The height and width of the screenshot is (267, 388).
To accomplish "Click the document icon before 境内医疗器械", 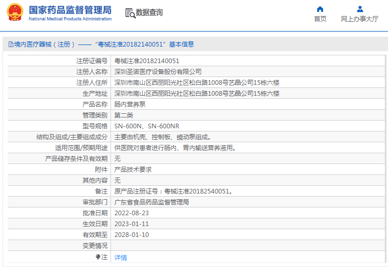I will pos(10,44).
